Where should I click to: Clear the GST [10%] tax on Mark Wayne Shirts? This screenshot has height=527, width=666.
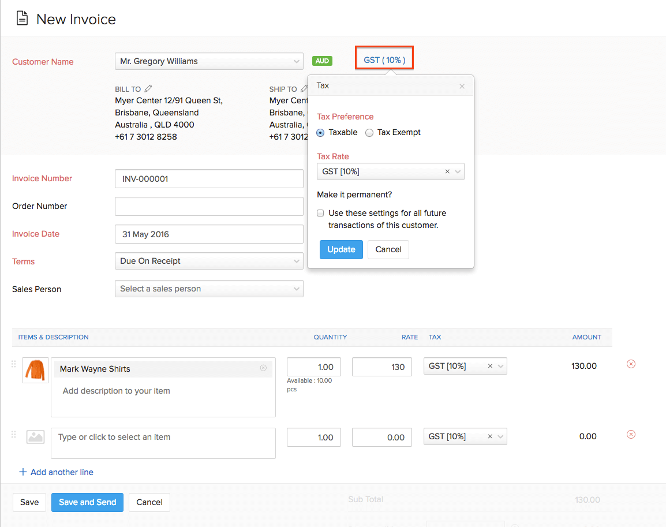[490, 366]
